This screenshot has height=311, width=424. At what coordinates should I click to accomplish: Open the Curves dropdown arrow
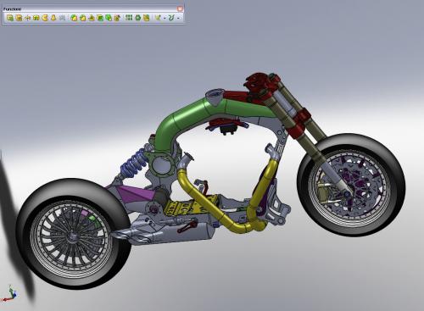[x=178, y=18]
